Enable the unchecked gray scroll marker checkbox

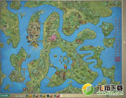click(48, 96)
